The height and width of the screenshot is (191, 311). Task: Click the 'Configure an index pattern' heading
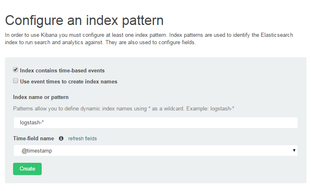(84, 20)
